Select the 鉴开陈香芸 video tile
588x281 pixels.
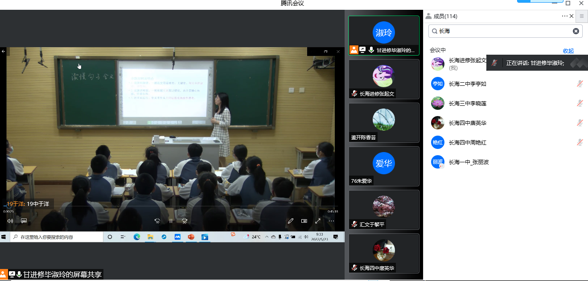[384, 123]
